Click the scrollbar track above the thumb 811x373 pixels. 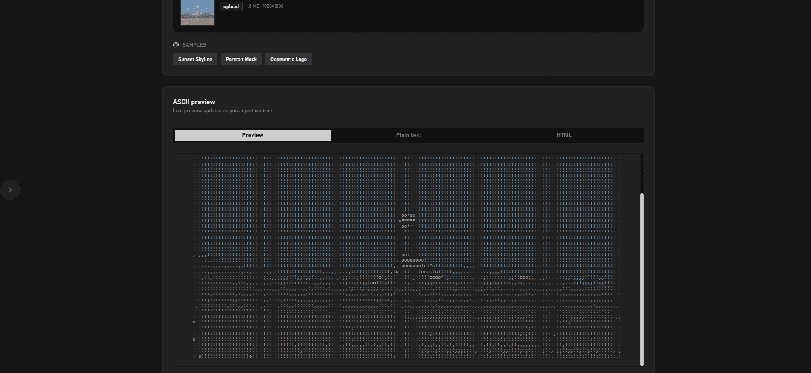coord(641,173)
